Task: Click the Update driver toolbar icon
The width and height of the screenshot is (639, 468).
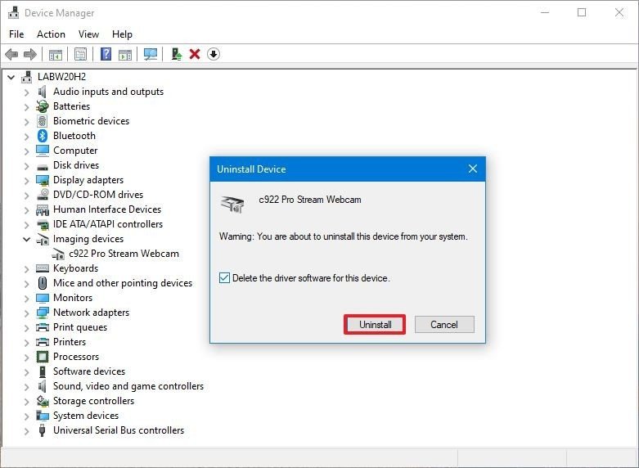Action: [177, 54]
